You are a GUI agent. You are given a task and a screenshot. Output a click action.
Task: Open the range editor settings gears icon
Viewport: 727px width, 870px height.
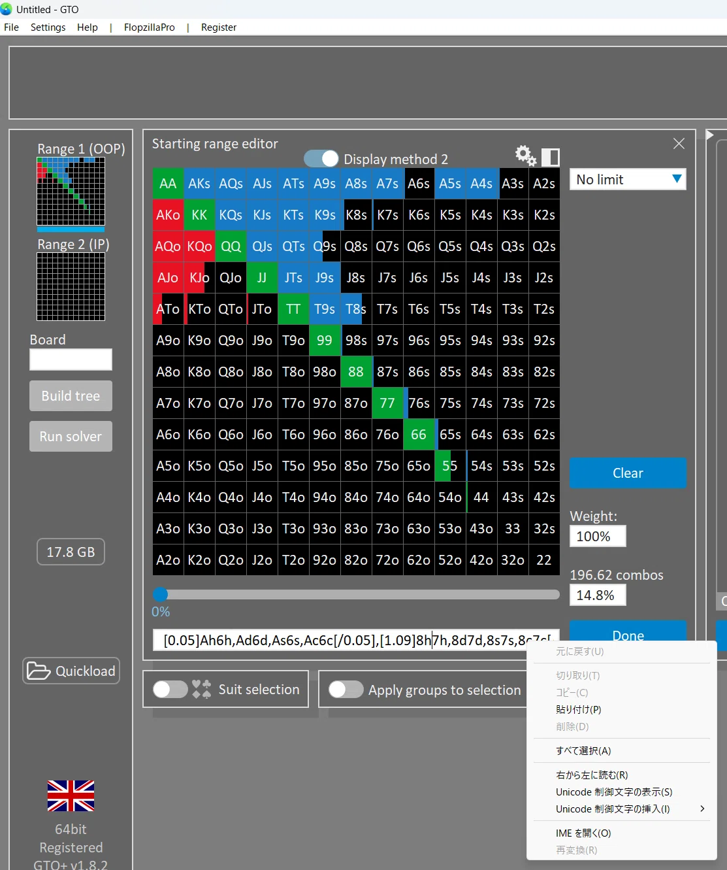click(525, 156)
